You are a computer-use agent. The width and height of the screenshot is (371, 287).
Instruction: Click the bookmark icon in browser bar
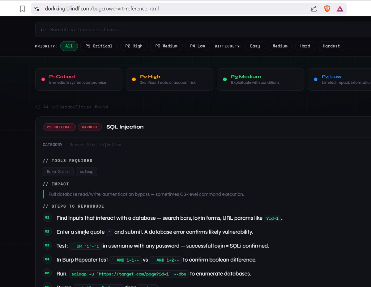click(22, 9)
